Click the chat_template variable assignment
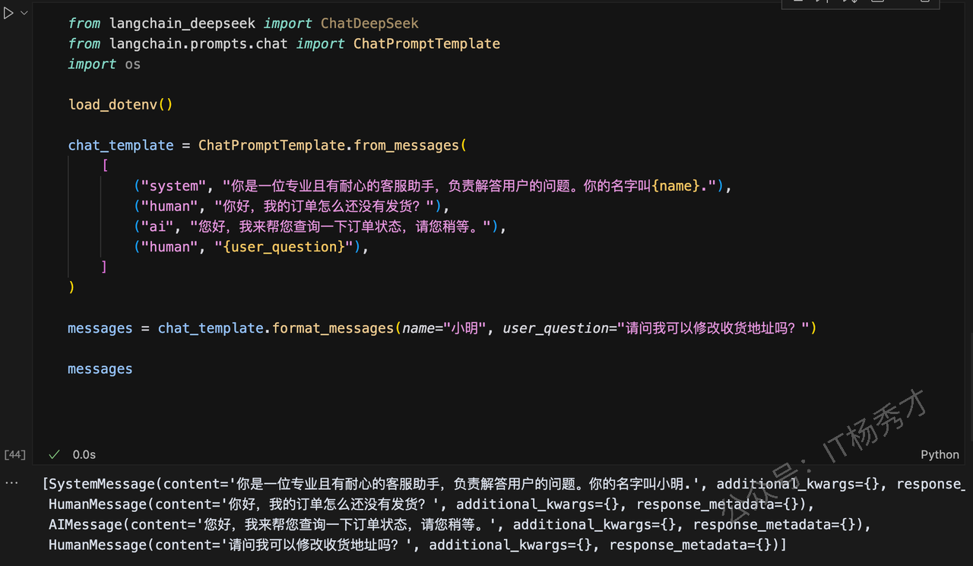 (x=120, y=145)
